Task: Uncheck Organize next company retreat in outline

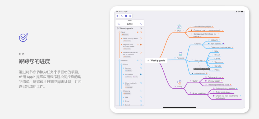Action: (141, 44)
